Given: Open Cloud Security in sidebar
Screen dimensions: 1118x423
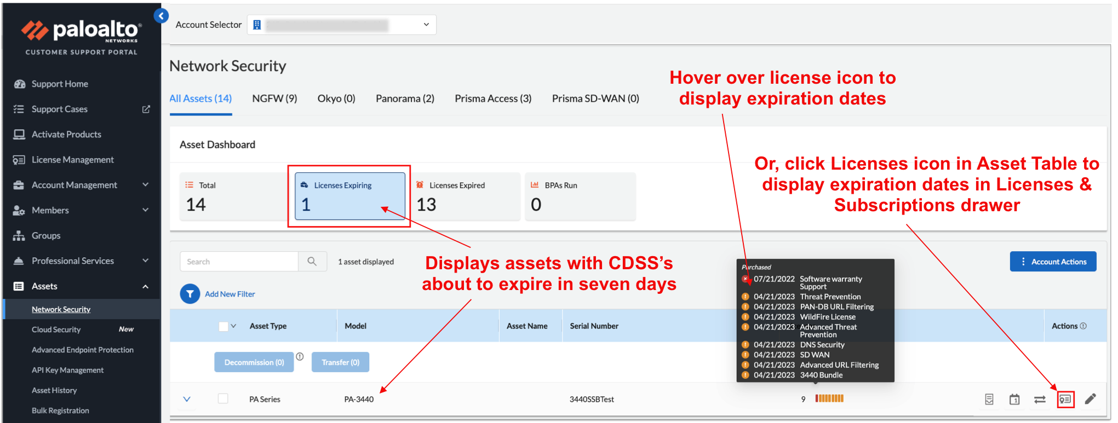Looking at the screenshot, I should 56,329.
